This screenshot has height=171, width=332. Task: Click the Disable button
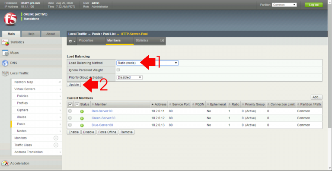click(x=89, y=132)
